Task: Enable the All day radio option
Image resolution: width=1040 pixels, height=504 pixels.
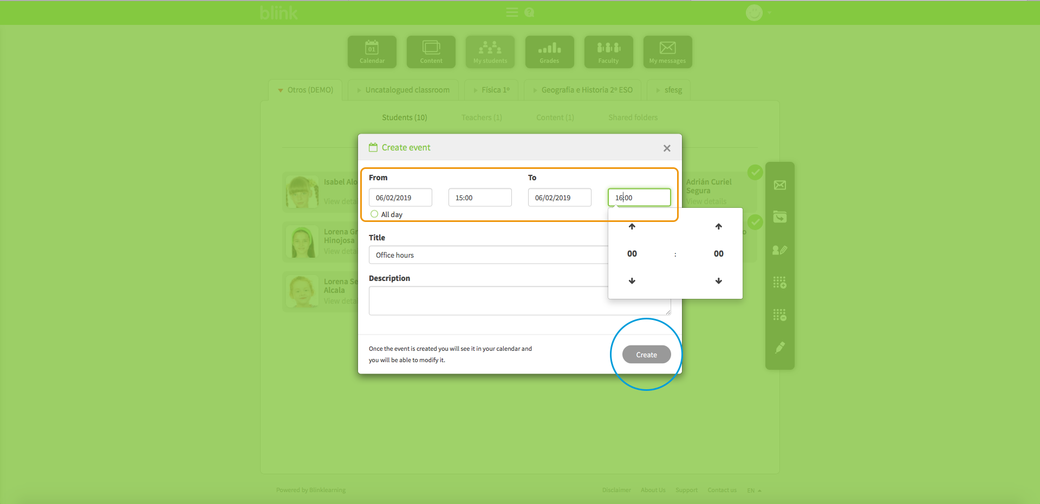Action: 374,214
